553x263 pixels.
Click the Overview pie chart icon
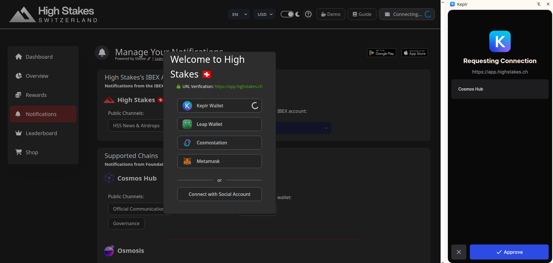click(19, 76)
